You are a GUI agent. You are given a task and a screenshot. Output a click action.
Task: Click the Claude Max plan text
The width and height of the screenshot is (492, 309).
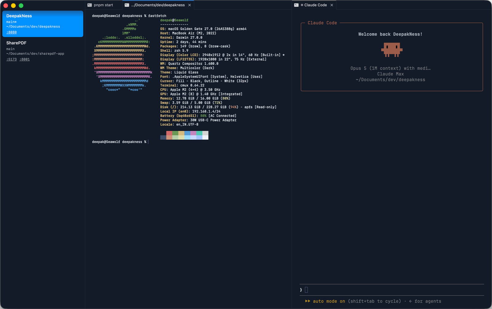[391, 74]
